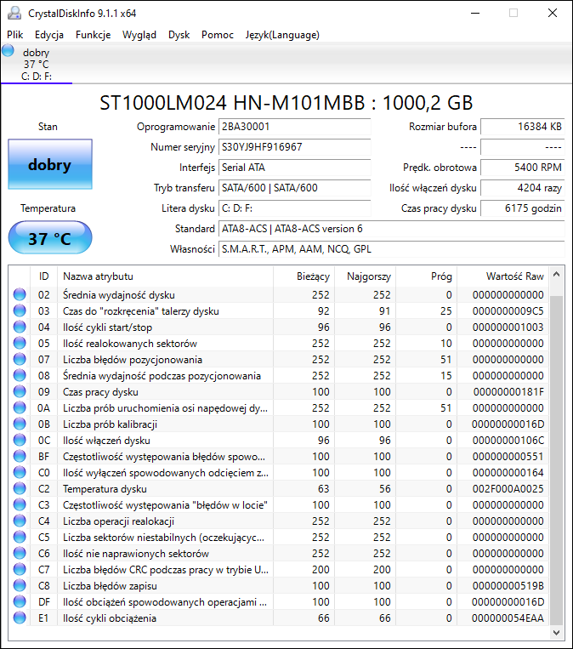Image resolution: width=573 pixels, height=649 pixels.
Task: Click status orb for attribute C7 row
Action: tap(20, 569)
